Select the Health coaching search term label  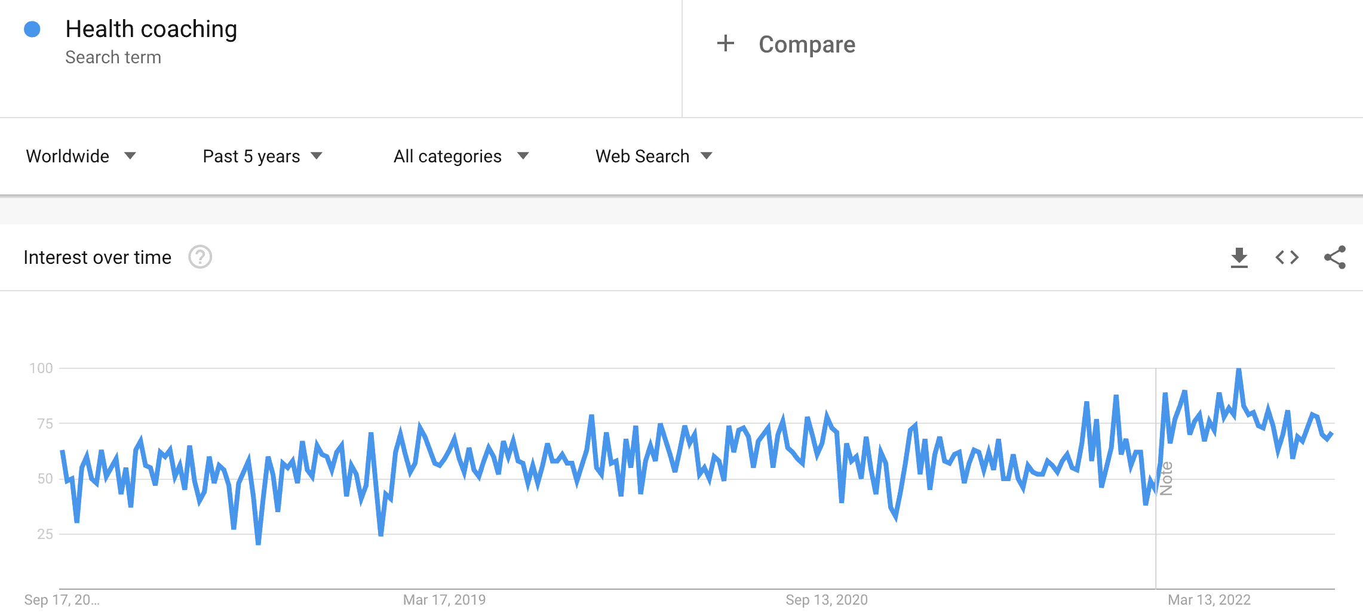click(151, 28)
